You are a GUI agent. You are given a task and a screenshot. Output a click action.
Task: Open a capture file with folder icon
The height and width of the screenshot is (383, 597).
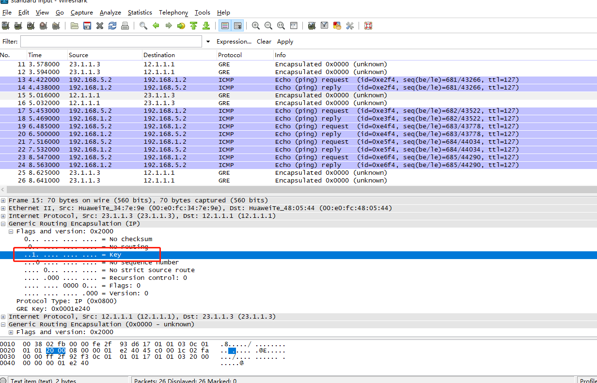click(x=75, y=26)
